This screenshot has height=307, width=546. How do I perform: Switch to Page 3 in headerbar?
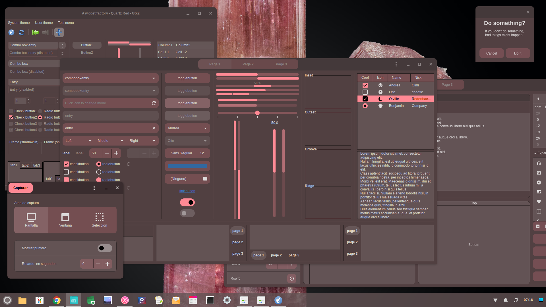281,64
